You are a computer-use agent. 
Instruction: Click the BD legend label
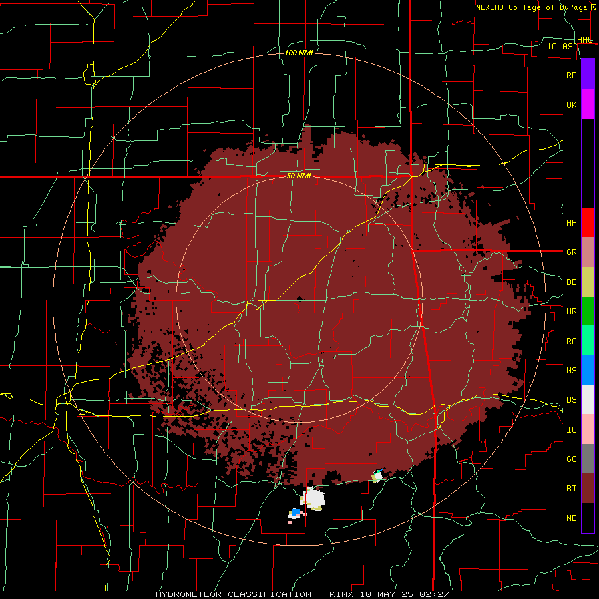pos(571,282)
